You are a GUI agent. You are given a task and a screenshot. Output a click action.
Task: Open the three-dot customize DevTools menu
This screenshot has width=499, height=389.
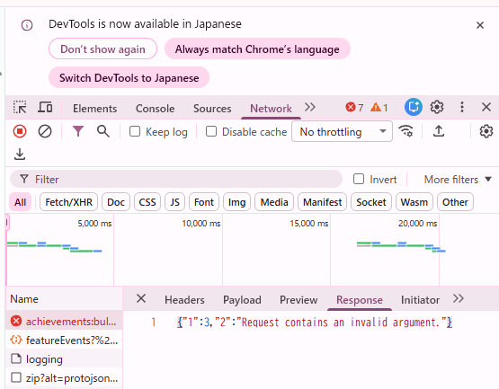pyautogui.click(x=462, y=107)
